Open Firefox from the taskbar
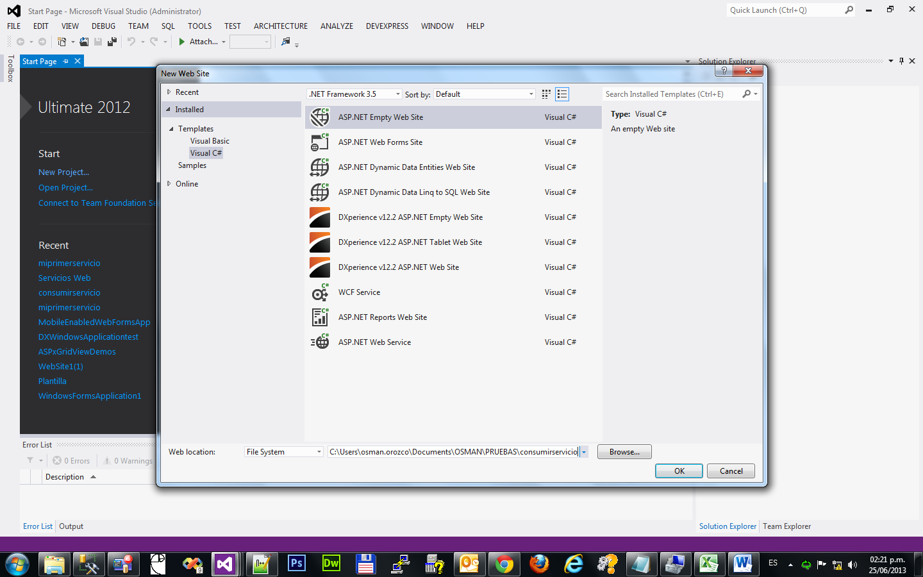Image resolution: width=923 pixels, height=577 pixels. click(539, 564)
